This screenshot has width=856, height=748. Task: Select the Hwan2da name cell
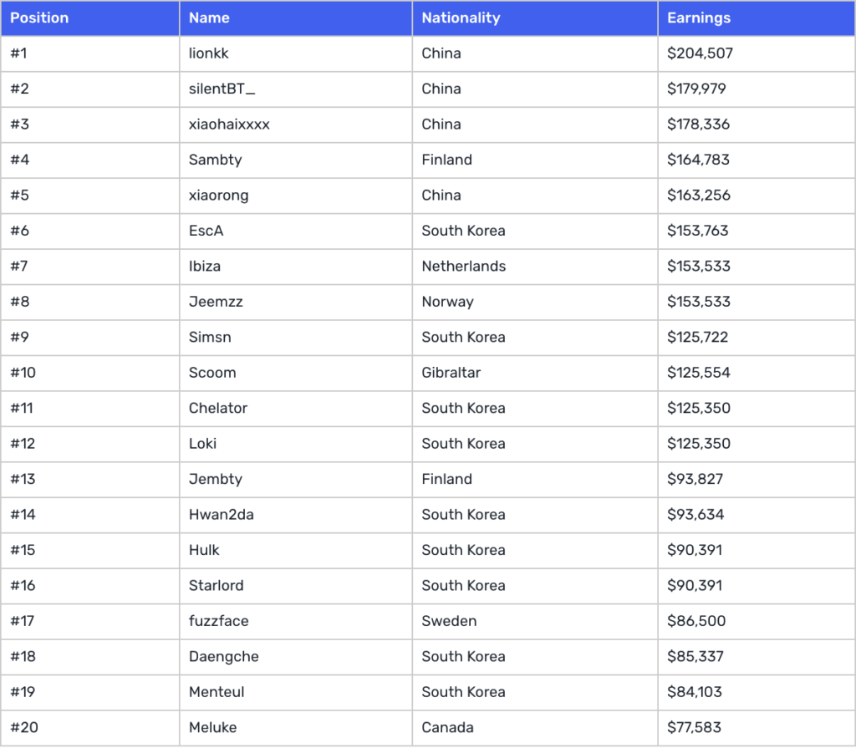tap(221, 515)
